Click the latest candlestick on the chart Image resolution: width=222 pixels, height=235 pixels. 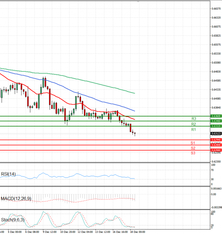click(x=135, y=133)
